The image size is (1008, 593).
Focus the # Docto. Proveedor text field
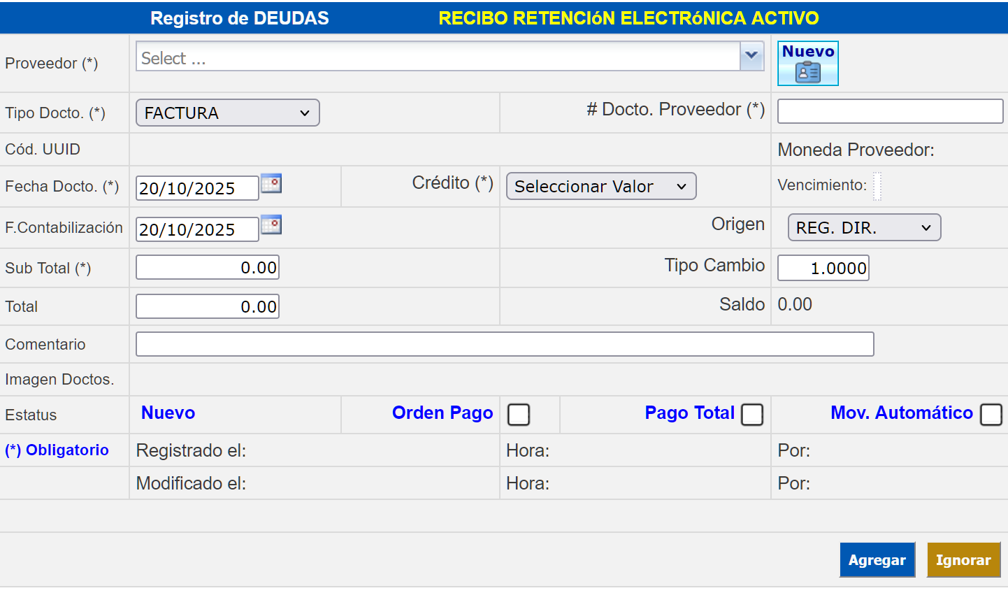[x=890, y=111]
